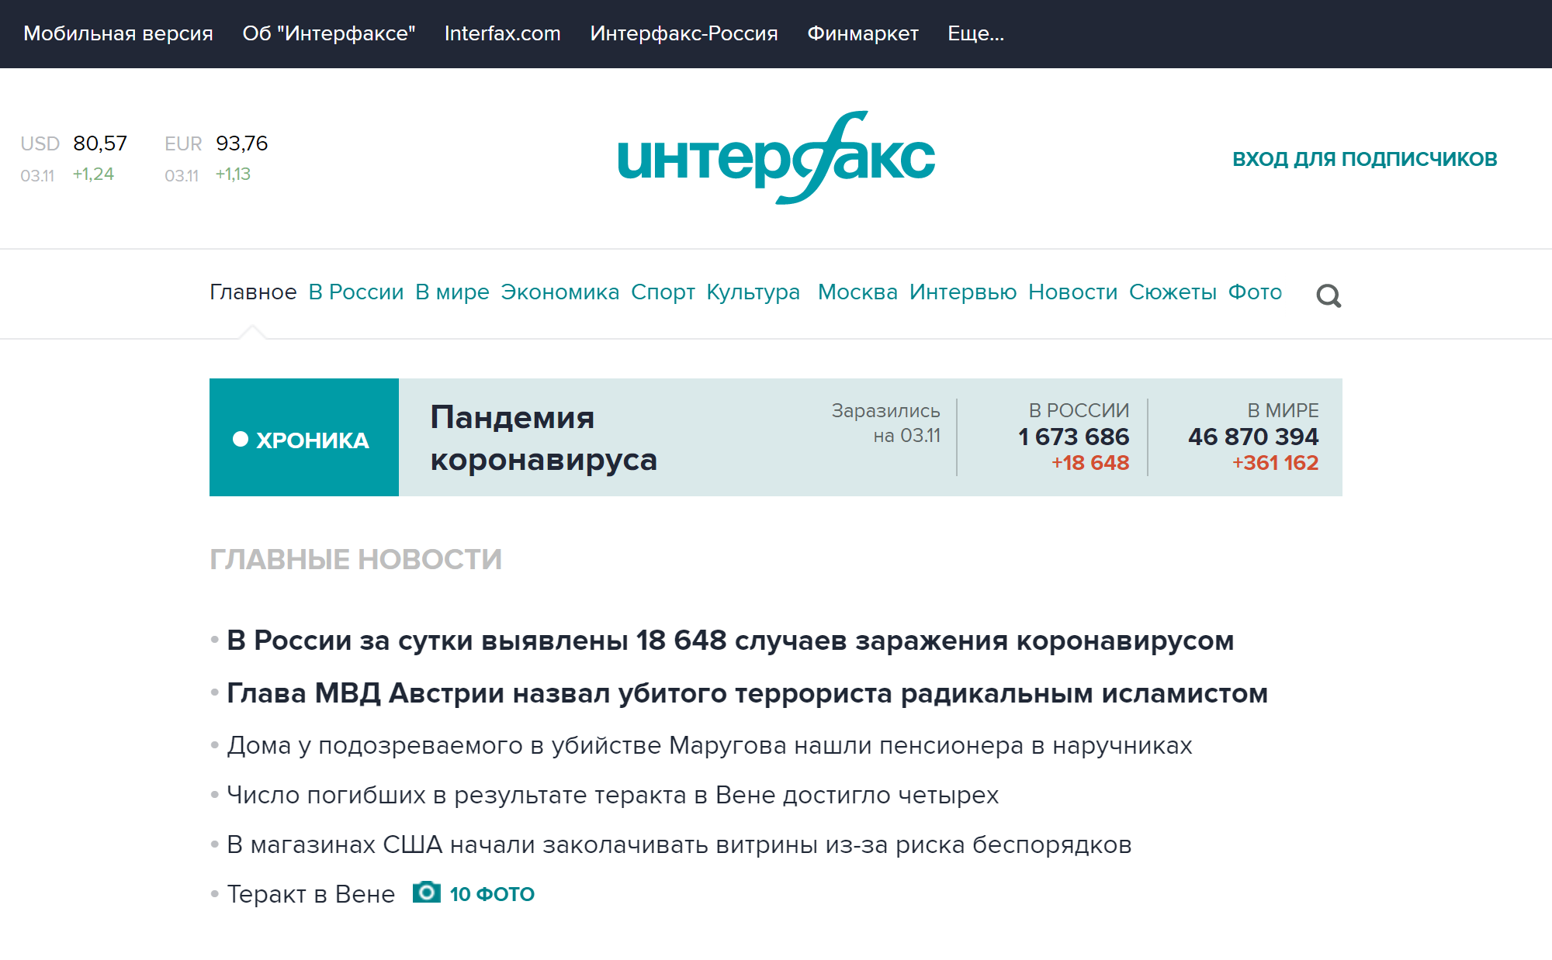Click the ХРОНИКА button
Image resolution: width=1552 pixels, height=960 pixels.
pos(304,437)
